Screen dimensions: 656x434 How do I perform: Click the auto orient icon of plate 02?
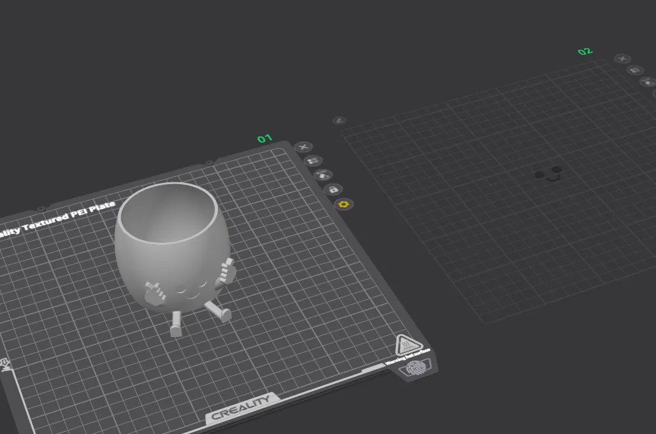coord(648,82)
